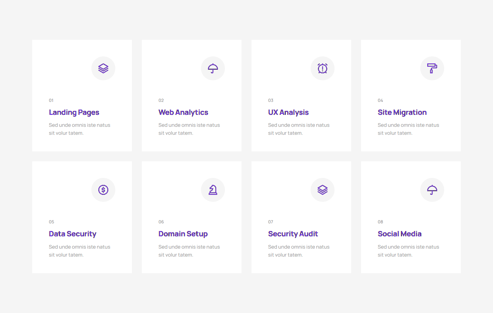Click the chess knight icon for Domain Setup
493x313 pixels.
pos(213,190)
